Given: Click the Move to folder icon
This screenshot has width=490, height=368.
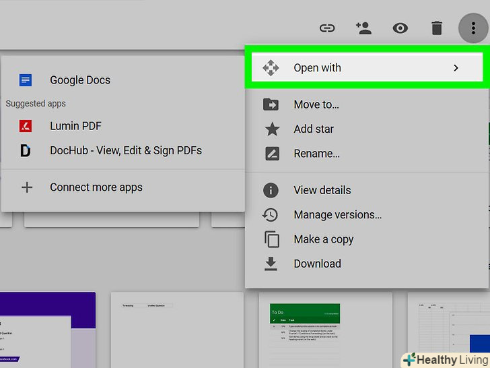Looking at the screenshot, I should [271, 104].
